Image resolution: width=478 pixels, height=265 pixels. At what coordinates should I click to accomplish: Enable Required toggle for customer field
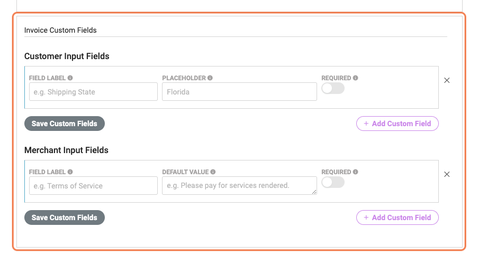click(333, 89)
